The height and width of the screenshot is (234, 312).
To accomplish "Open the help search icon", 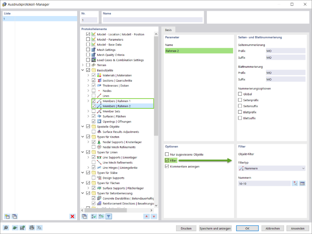I will click(x=6, y=227).
